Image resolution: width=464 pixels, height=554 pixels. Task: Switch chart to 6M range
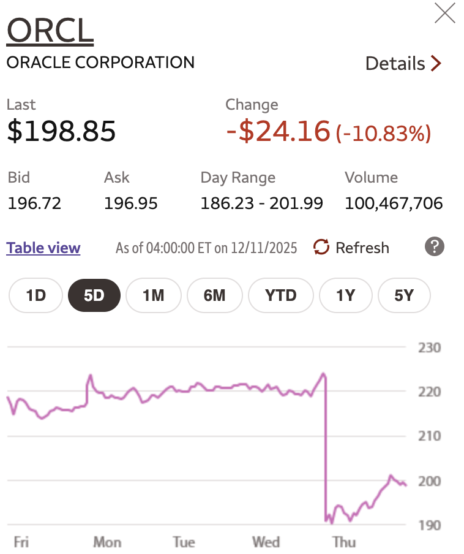click(214, 295)
